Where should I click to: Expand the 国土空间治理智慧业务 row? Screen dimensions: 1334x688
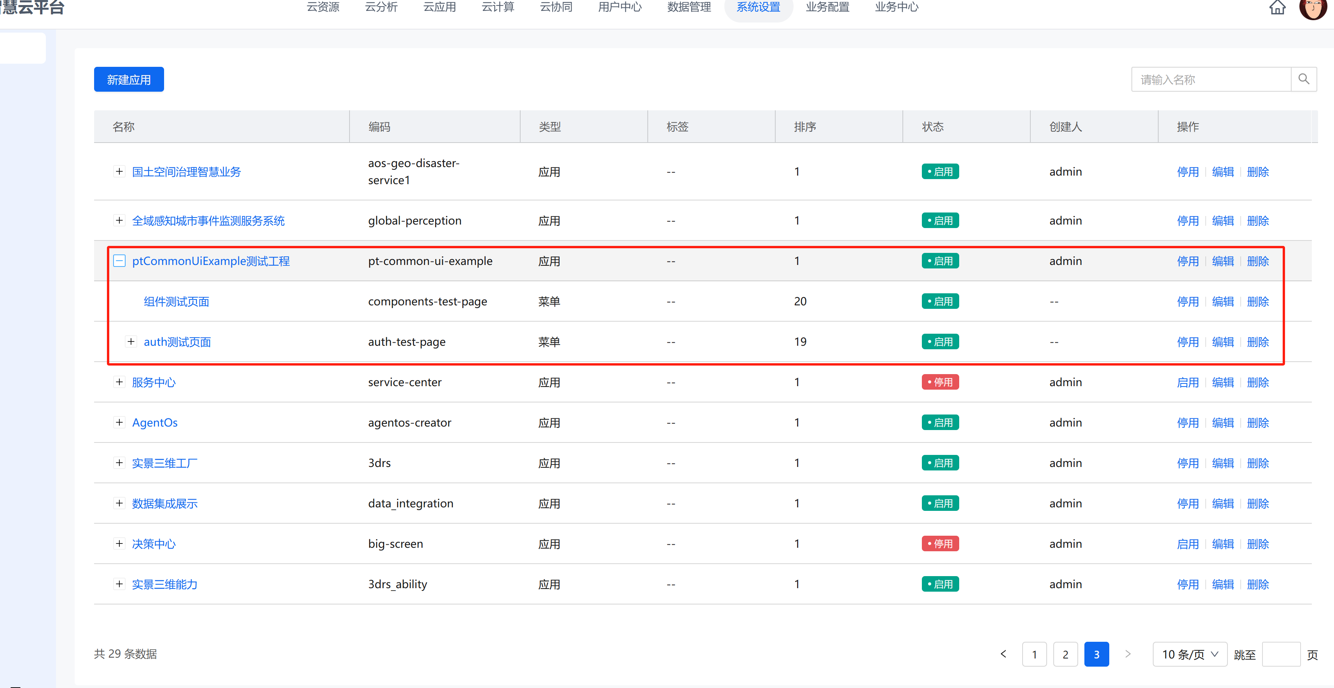coord(119,171)
